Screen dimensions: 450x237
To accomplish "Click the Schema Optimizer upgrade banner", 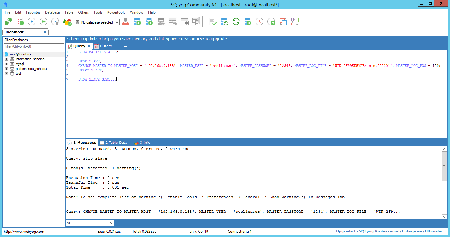I will pos(147,39).
